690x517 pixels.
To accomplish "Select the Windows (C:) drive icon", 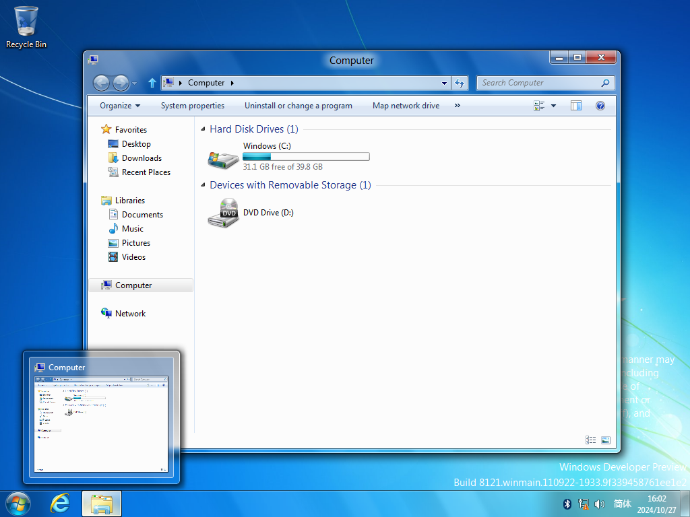I will pyautogui.click(x=223, y=159).
